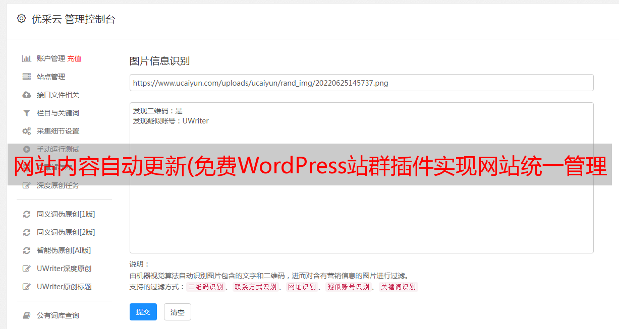Open 智能伪原创[AI版] menu item

point(64,250)
